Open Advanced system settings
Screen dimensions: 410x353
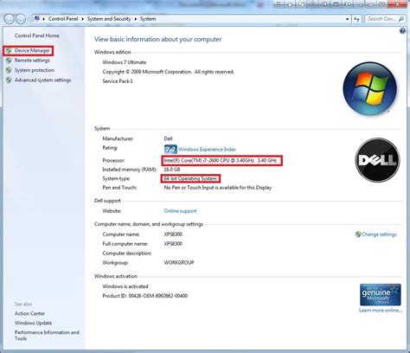pos(42,80)
